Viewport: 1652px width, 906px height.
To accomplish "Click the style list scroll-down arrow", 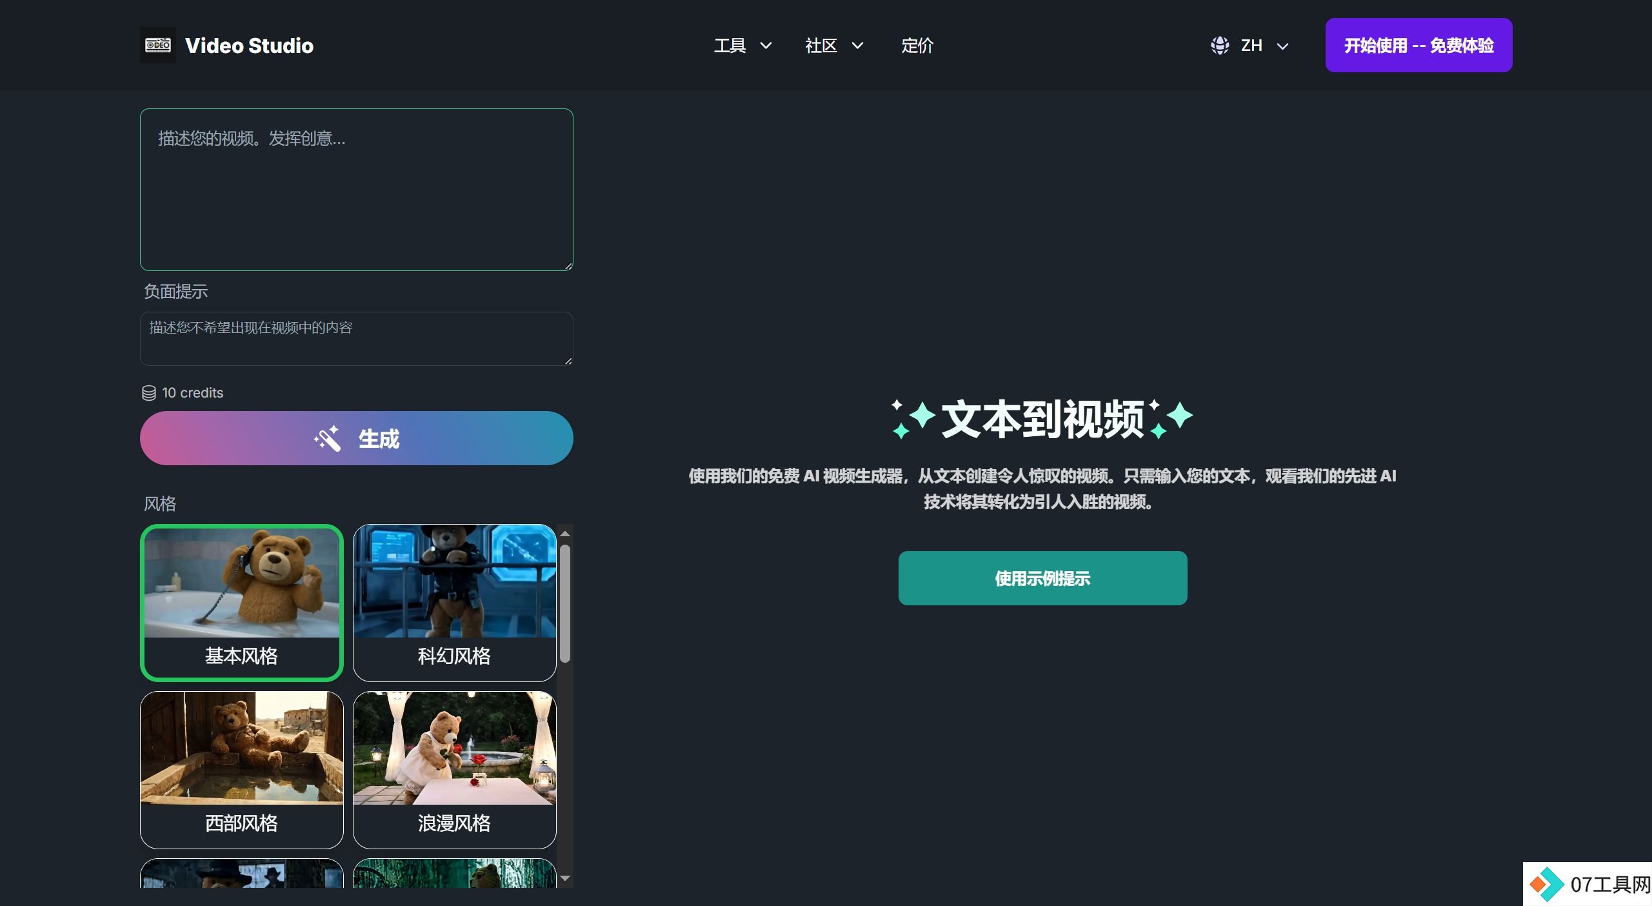I will pos(565,878).
